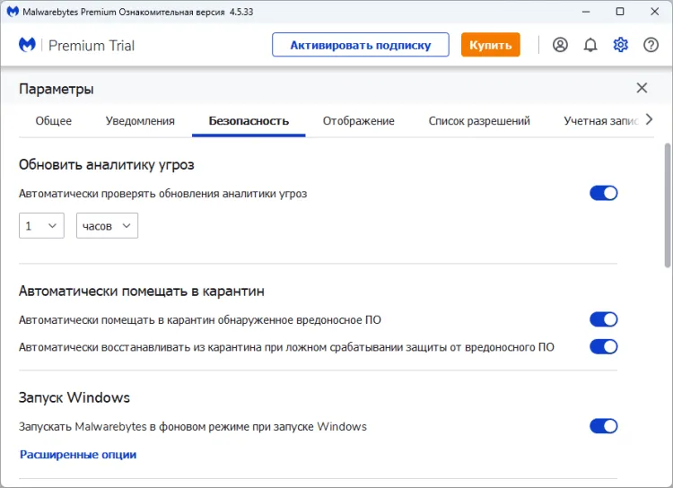Turn off automatic quarantine of detected malware

pyautogui.click(x=603, y=319)
